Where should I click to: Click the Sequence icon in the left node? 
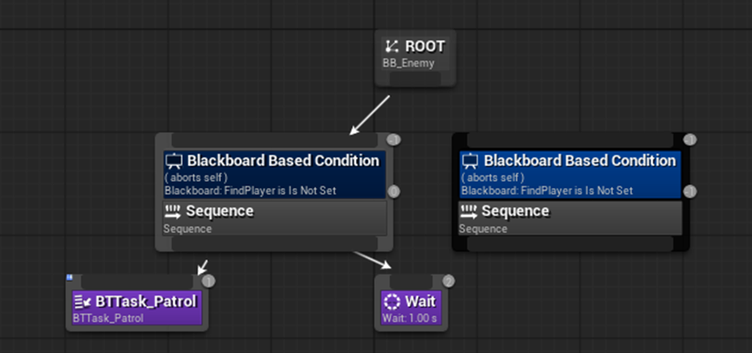click(x=173, y=211)
